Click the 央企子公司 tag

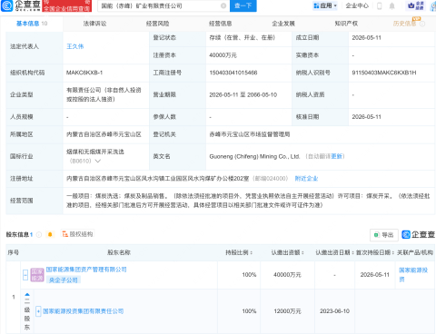[64, 280]
